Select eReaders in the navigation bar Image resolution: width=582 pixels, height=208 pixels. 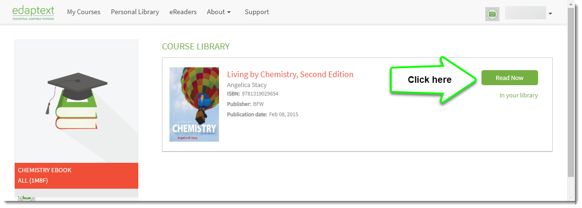click(183, 12)
